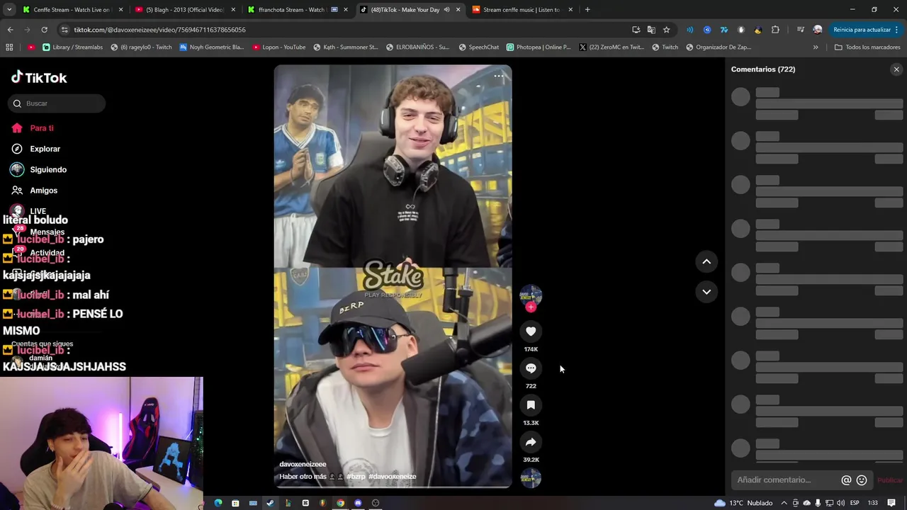Screen dimensions: 907x510
Task: Click the install app icon in address bar
Action: (636, 30)
